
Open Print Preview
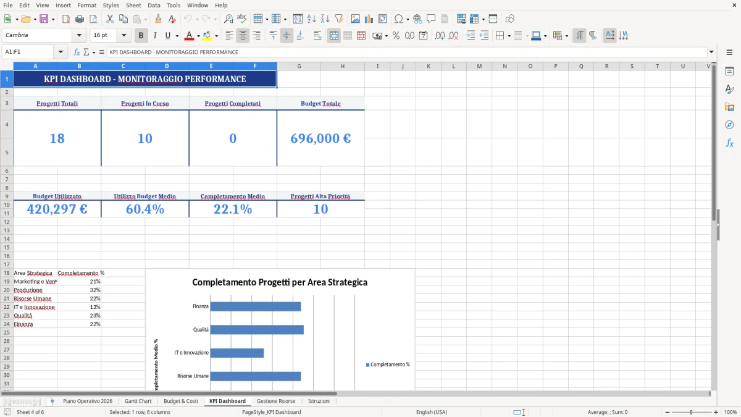tap(92, 19)
